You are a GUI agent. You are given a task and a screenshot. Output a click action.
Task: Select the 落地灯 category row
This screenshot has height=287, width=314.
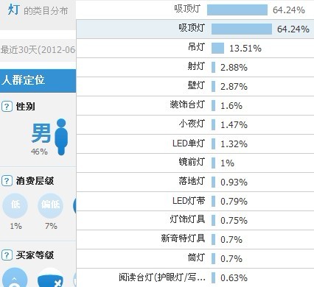click(x=195, y=182)
